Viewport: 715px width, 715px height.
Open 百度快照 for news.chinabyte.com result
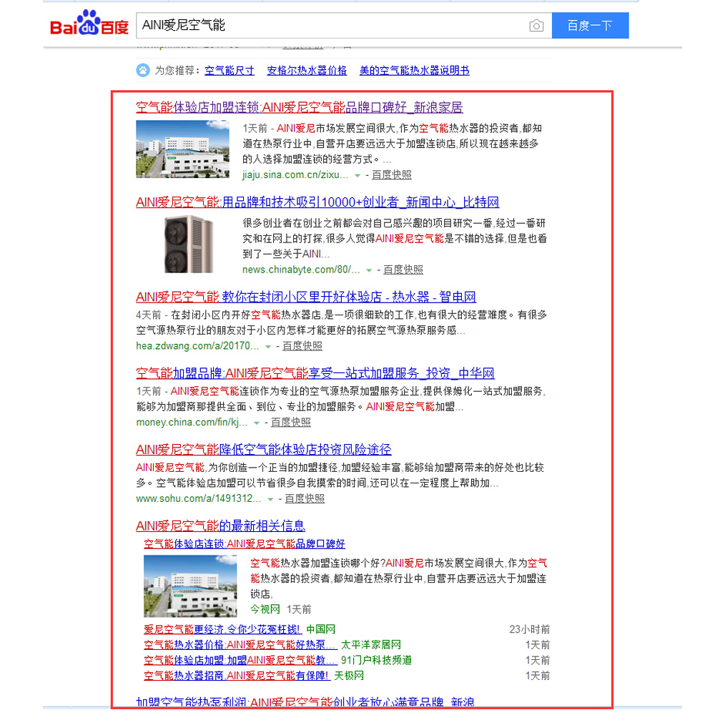tap(403, 270)
